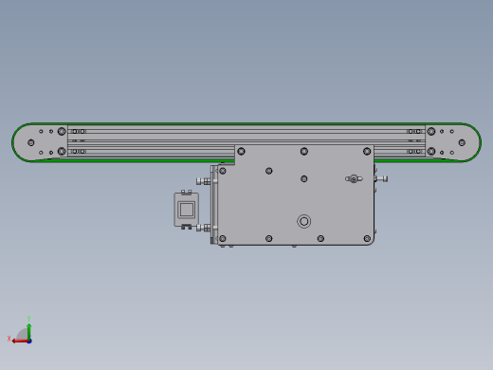Click the red X axis arrow on the triad
This screenshot has width=493, height=370.
point(20,342)
